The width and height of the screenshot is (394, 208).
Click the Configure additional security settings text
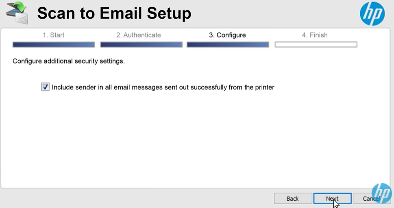pyautogui.click(x=68, y=61)
